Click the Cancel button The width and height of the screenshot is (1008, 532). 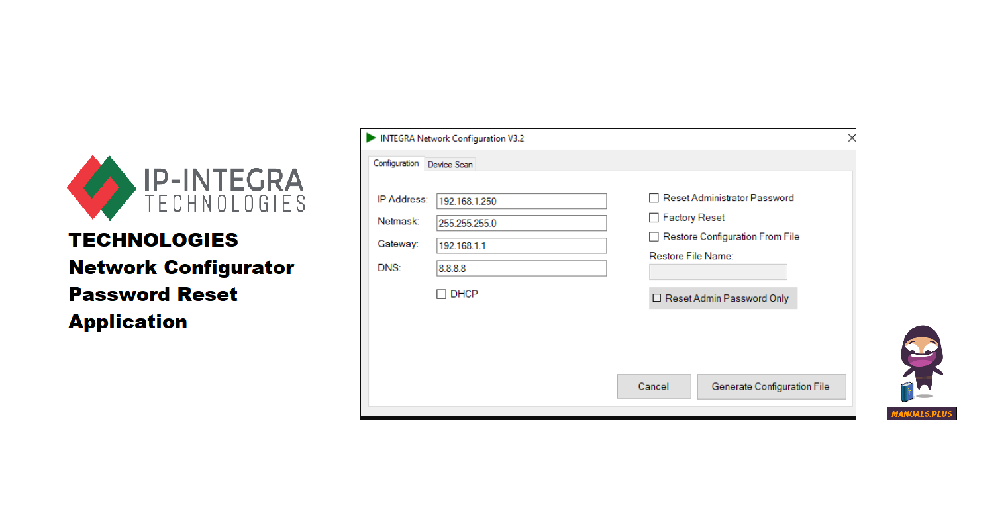[x=654, y=386]
